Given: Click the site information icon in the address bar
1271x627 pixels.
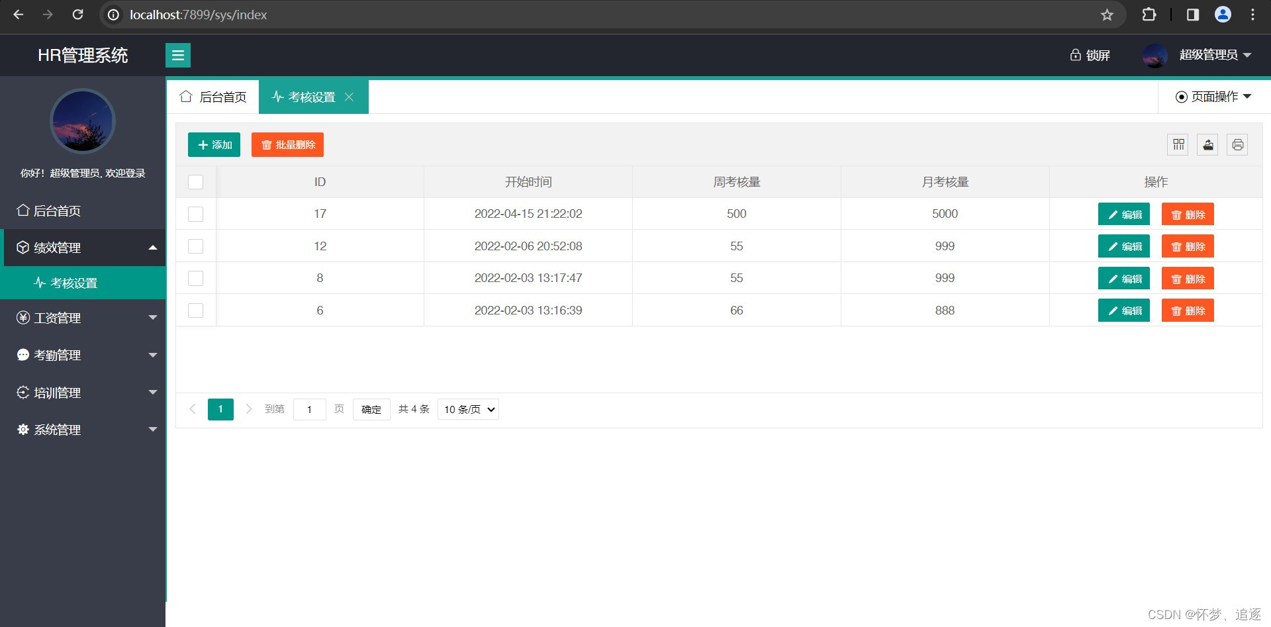Looking at the screenshot, I should click(114, 15).
